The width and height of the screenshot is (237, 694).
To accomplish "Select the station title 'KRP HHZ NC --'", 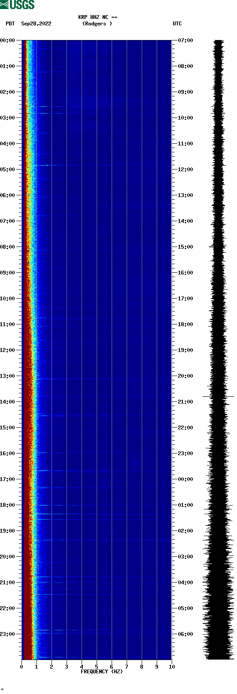I will (98, 17).
